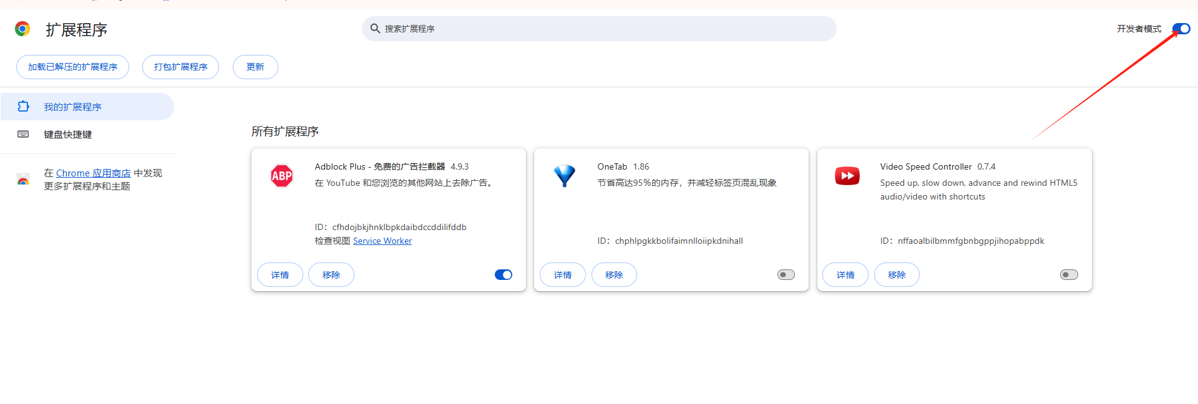This screenshot has height=404, width=1198.
Task: Open the Service Worker inspect link
Action: (x=382, y=241)
